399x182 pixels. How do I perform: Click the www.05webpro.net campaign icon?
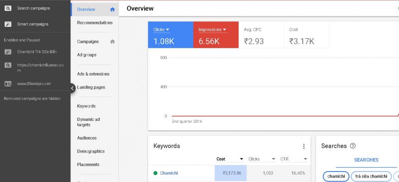(x=8, y=84)
